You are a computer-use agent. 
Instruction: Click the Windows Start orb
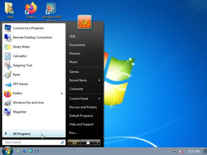[x=8, y=151]
